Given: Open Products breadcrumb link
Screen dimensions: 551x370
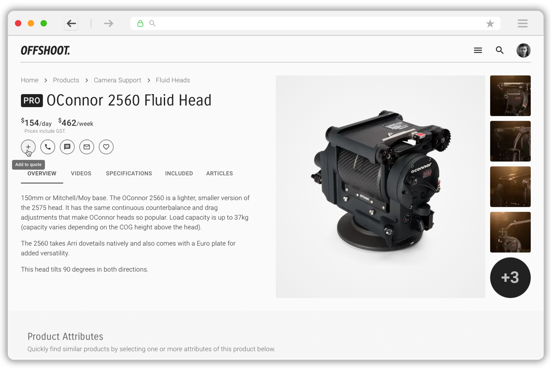Looking at the screenshot, I should 66,80.
